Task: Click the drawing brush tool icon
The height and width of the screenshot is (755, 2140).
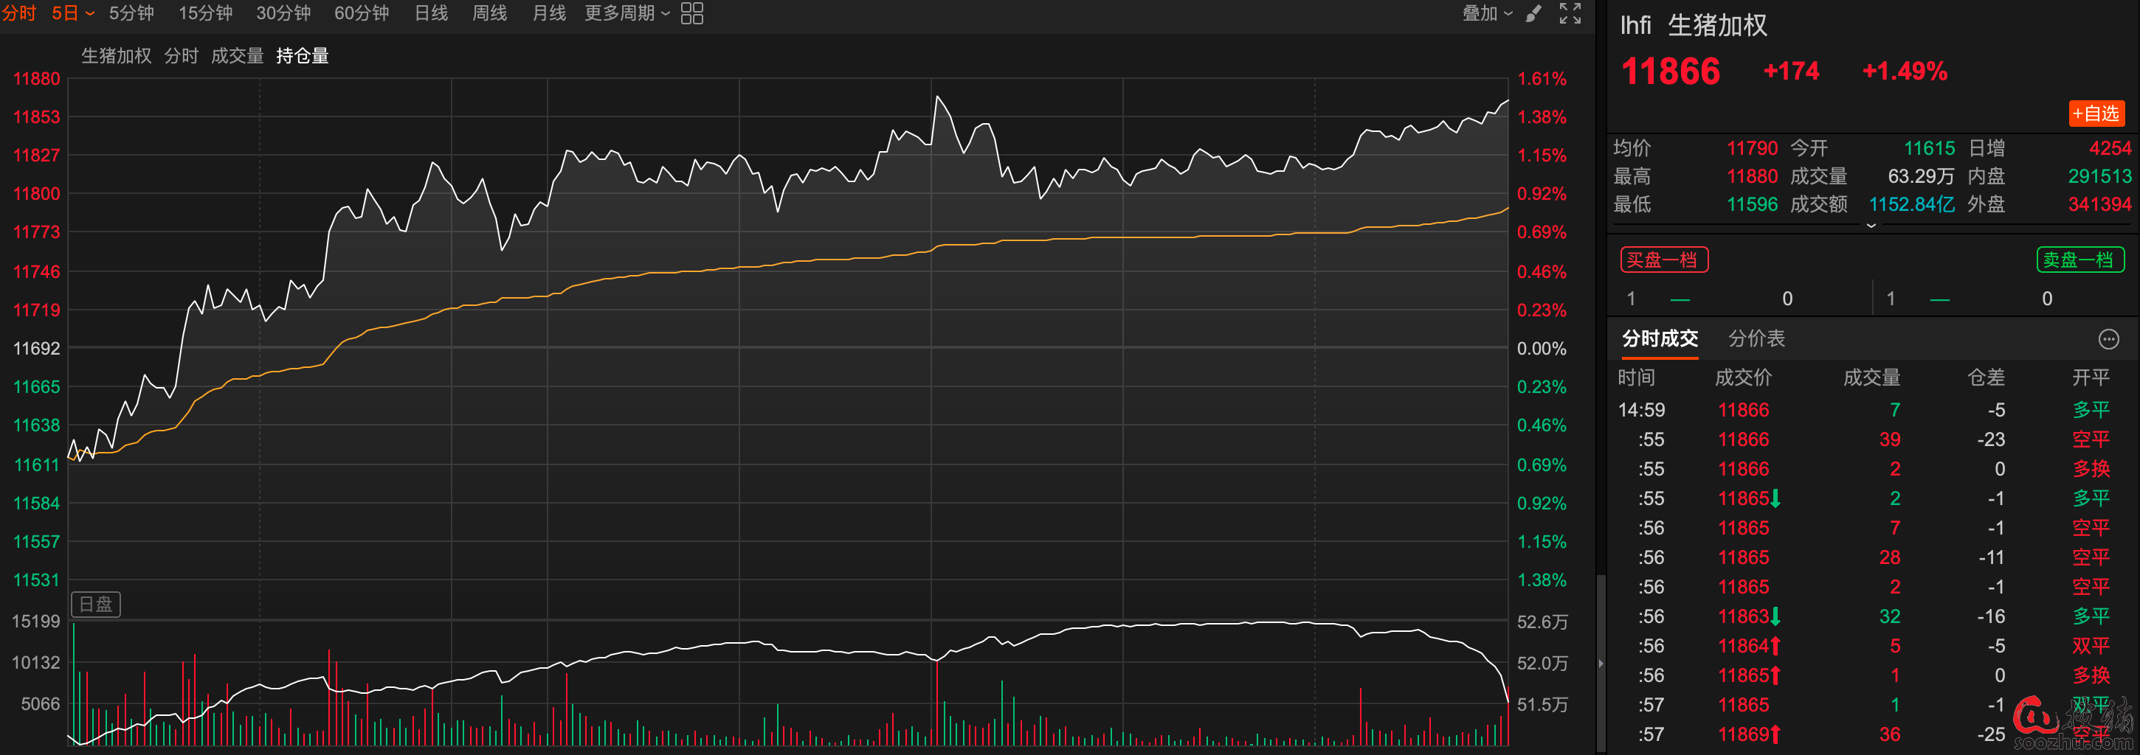Action: (x=1533, y=13)
